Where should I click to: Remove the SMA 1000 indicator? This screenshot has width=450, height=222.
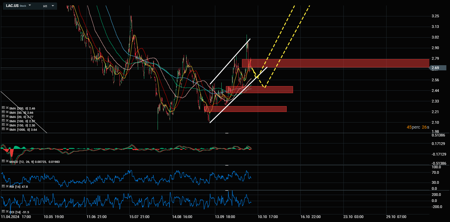[7, 129]
